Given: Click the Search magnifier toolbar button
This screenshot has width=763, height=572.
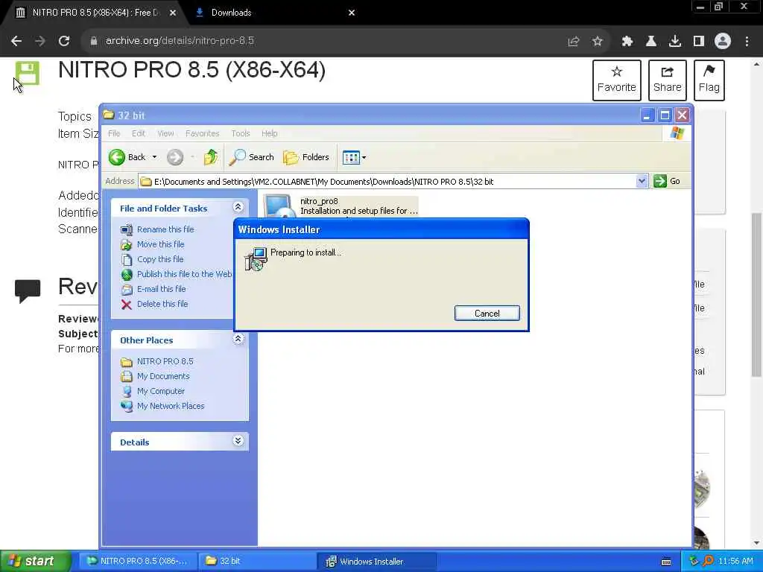Looking at the screenshot, I should (x=251, y=157).
